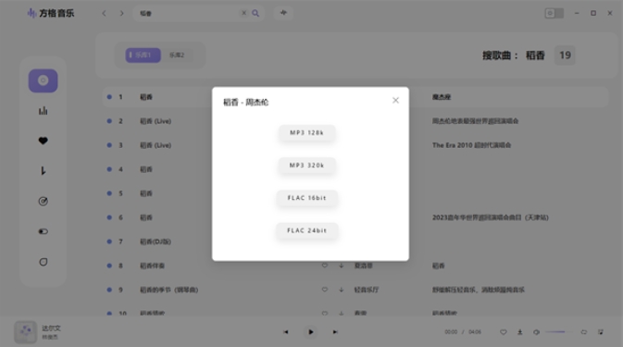
Task: Skip to the previous track
Action: pyautogui.click(x=286, y=332)
